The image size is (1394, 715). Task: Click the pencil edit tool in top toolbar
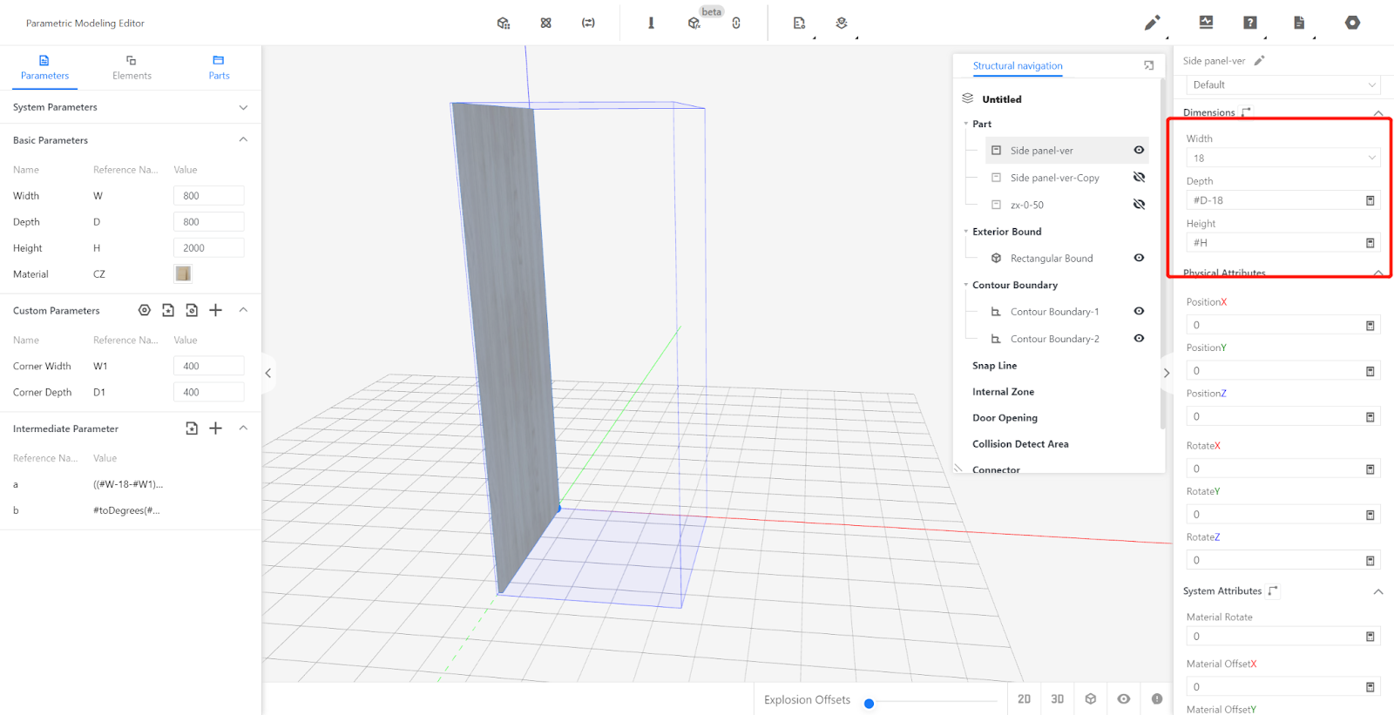(x=1152, y=23)
